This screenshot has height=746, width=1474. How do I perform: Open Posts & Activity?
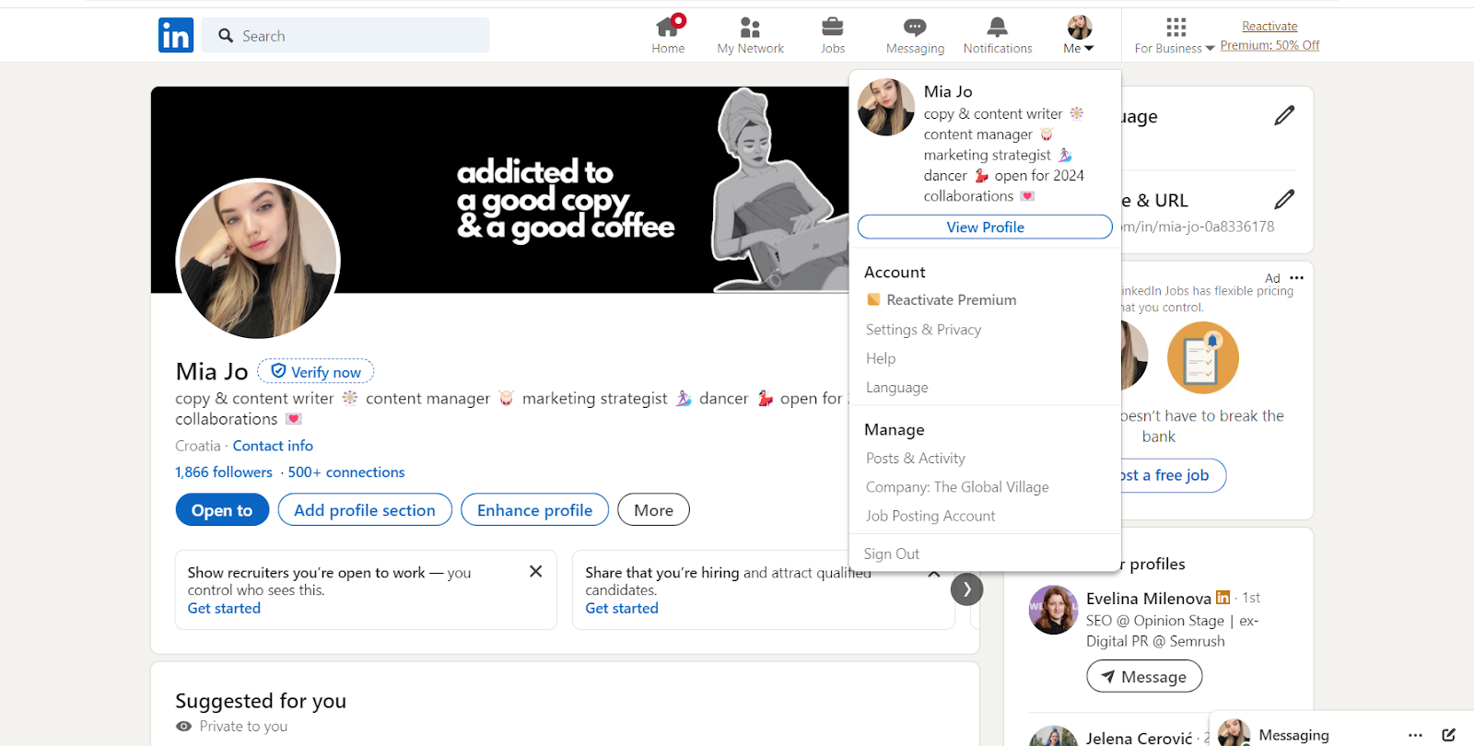pos(915,458)
